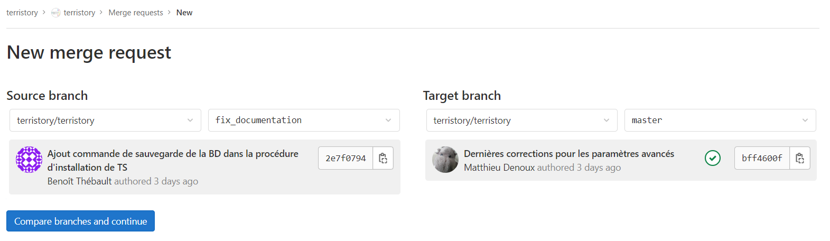
Task: Open Benoît Thébault's purple identicon avatar
Action: pyautogui.click(x=29, y=160)
